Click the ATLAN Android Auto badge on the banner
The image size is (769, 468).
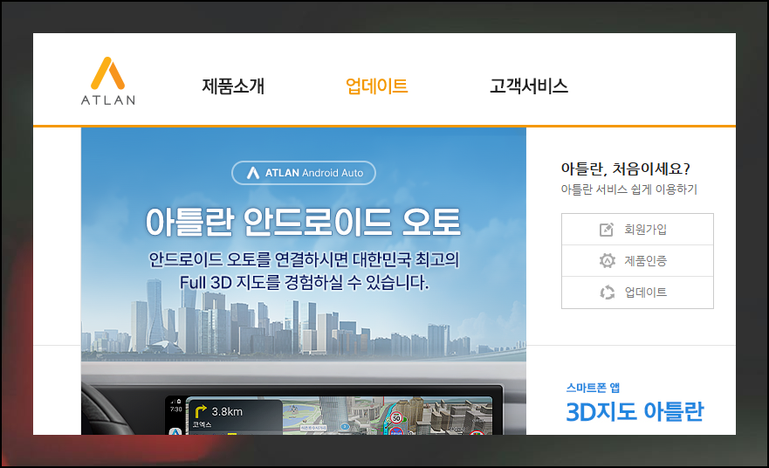pos(304,173)
